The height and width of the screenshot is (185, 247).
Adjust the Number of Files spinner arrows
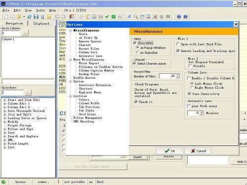tap(177, 76)
